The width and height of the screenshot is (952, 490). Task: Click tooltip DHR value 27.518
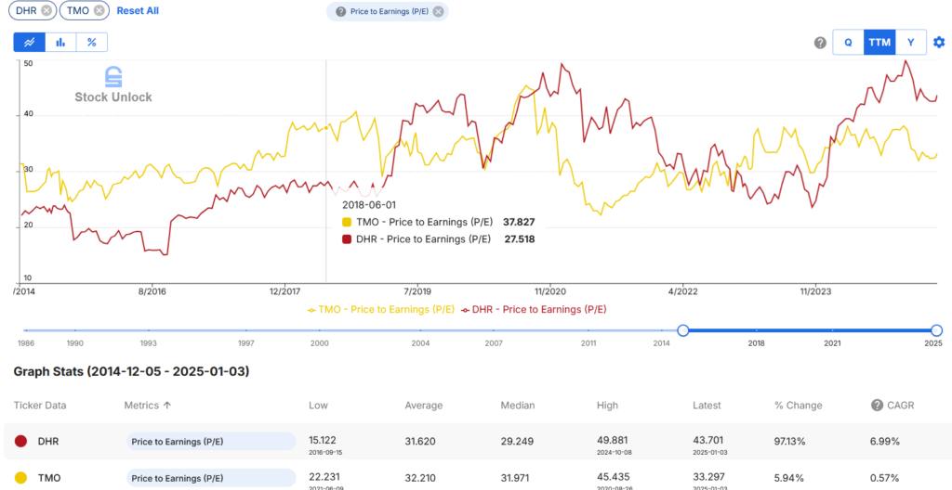coord(519,239)
